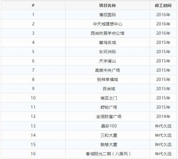
Task: Click row number 3 cell
Action: click(33, 33)
